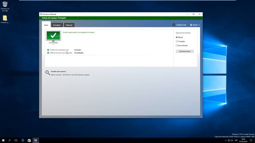Click the green protected monitor status image

pyautogui.click(x=53, y=37)
